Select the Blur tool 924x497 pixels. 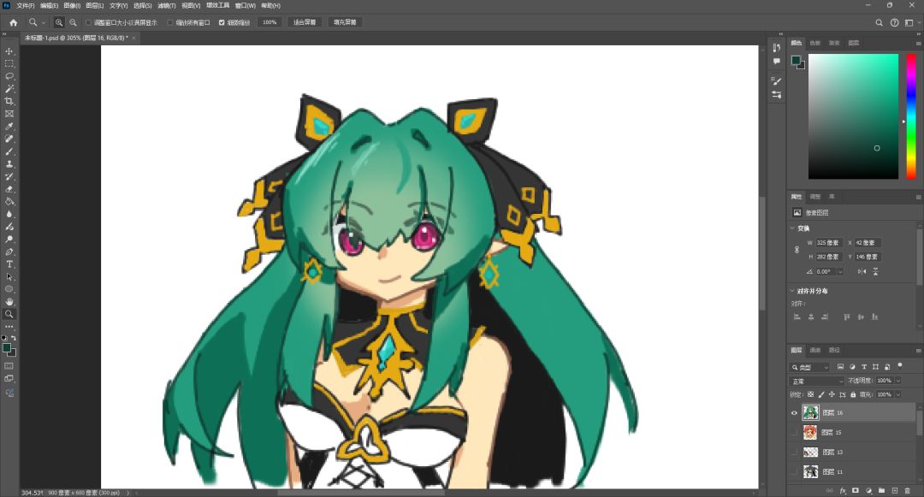[x=9, y=214]
